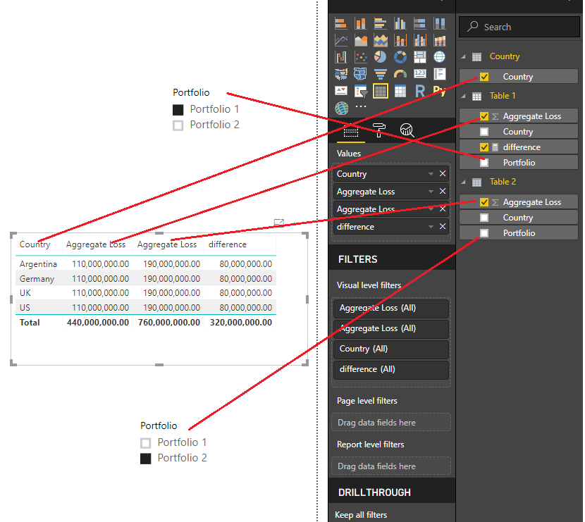Screen dimensions: 585x522
Task: Click the Page level filters drop area
Action: tap(391, 423)
